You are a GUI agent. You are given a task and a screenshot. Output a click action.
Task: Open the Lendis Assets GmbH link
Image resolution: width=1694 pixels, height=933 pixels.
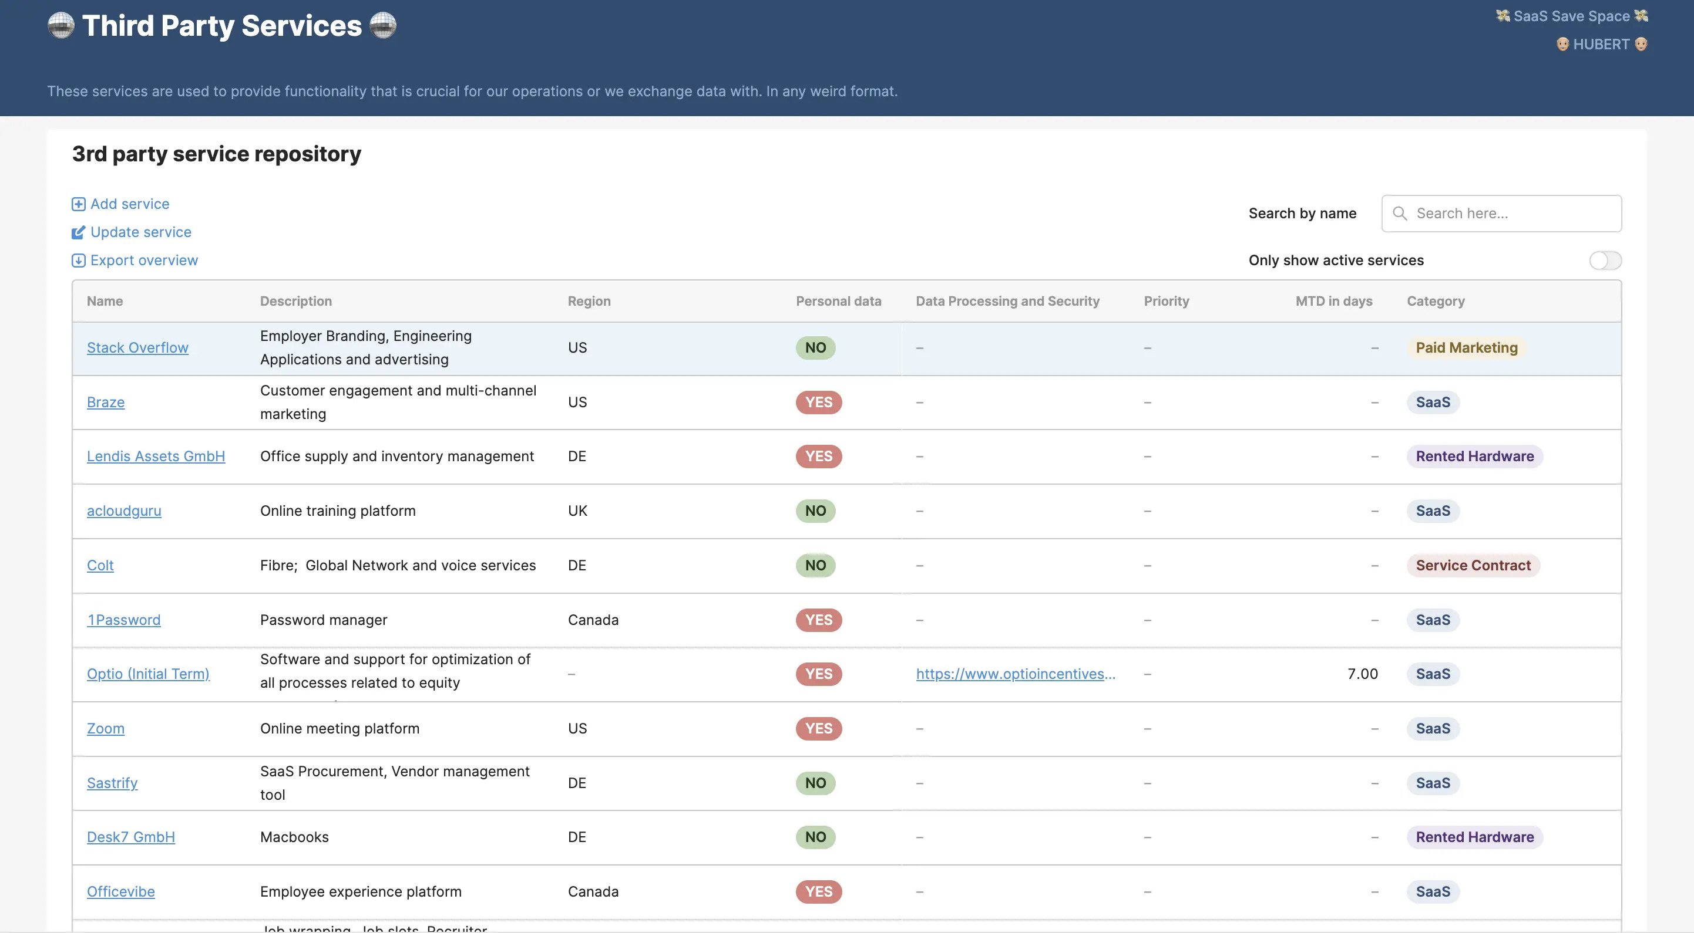[x=156, y=457]
